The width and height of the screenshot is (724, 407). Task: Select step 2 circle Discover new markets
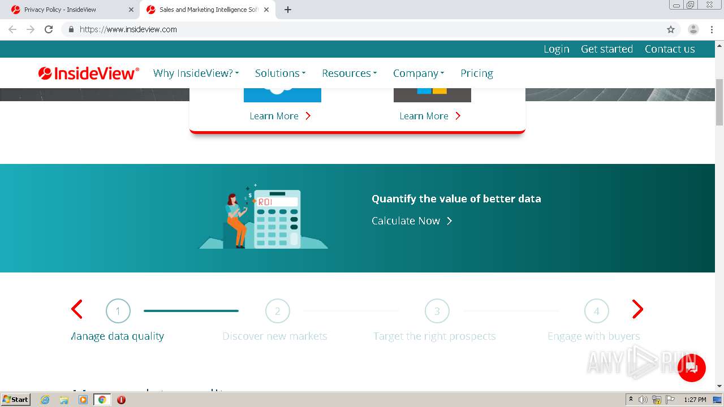278,311
